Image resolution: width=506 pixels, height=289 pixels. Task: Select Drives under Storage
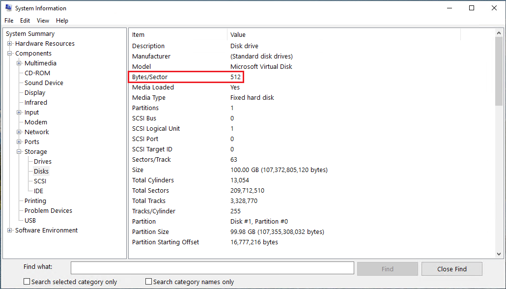point(42,162)
